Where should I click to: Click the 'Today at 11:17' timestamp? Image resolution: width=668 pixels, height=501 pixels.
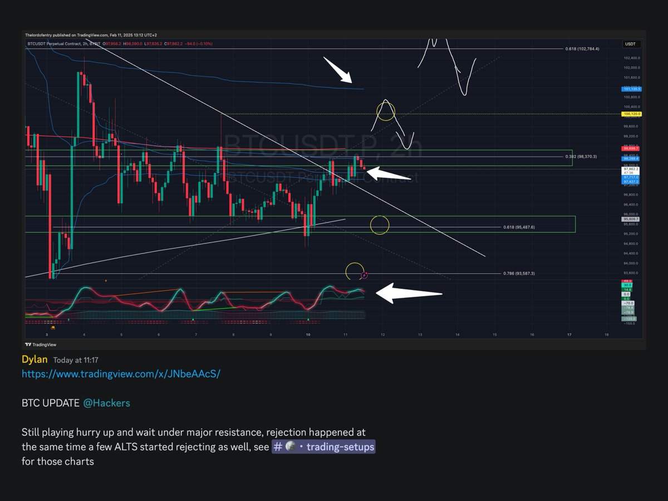pos(76,360)
